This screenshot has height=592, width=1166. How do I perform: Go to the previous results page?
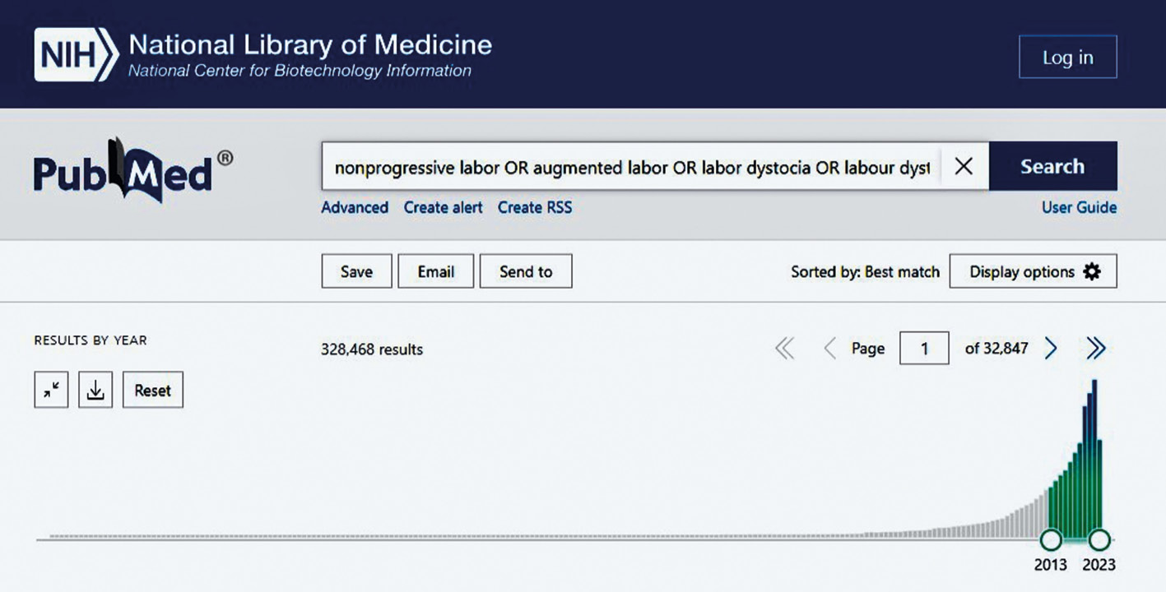(x=829, y=349)
